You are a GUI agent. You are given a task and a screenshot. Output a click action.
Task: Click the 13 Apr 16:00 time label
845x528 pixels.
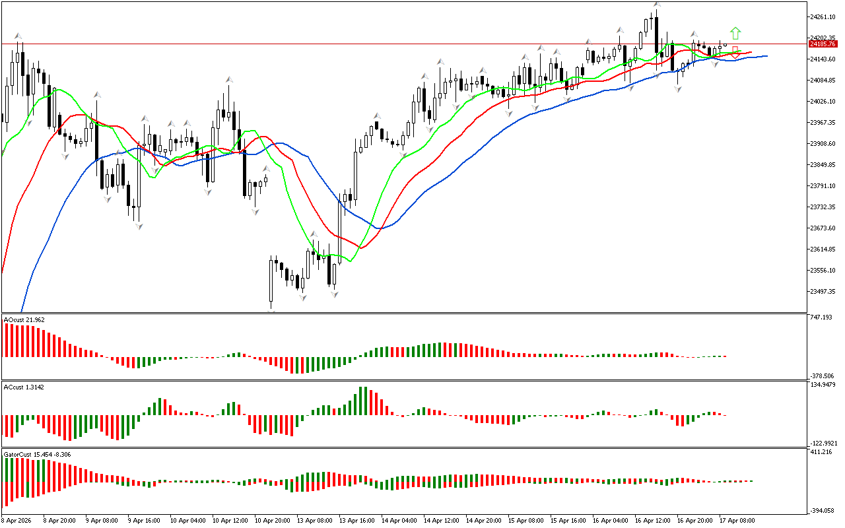click(357, 520)
